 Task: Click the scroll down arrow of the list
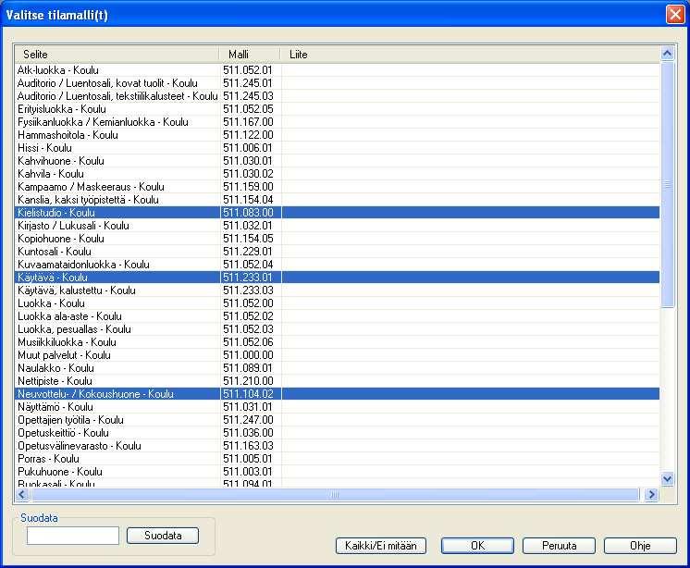[x=667, y=478]
